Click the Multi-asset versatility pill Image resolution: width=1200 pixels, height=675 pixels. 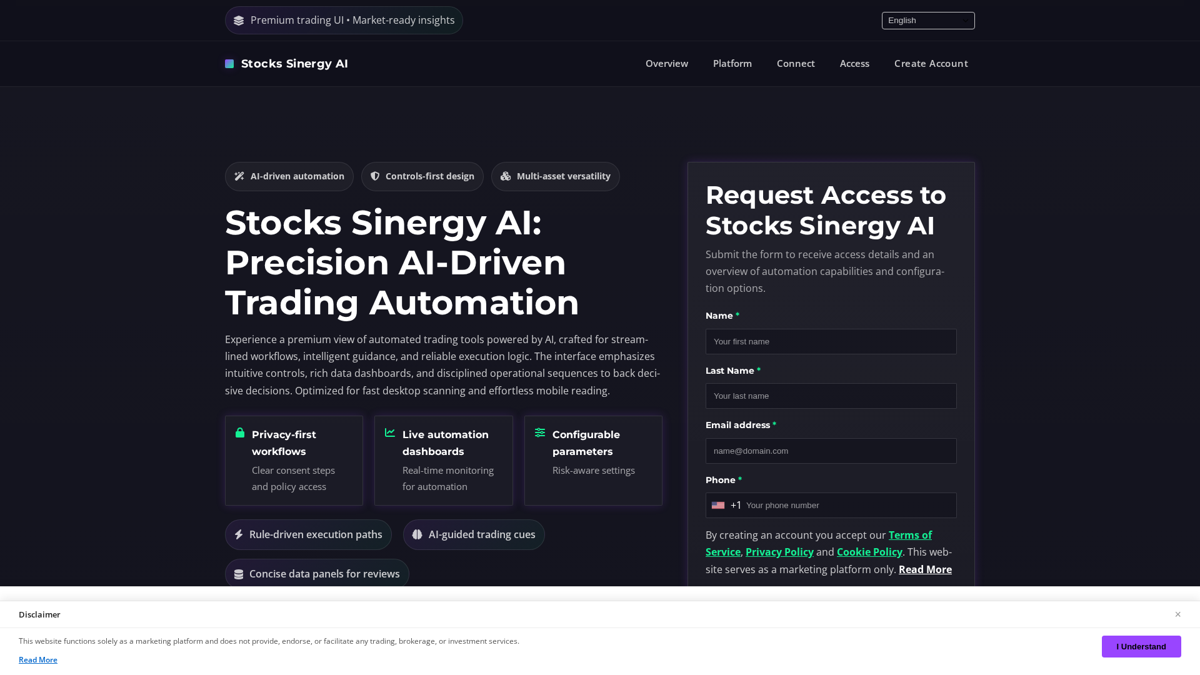tap(556, 177)
